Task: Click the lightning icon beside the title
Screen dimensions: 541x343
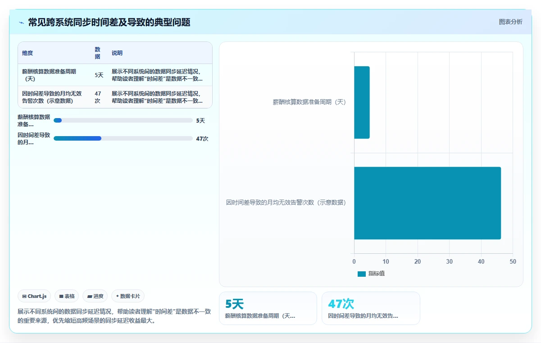Action: pyautogui.click(x=21, y=23)
